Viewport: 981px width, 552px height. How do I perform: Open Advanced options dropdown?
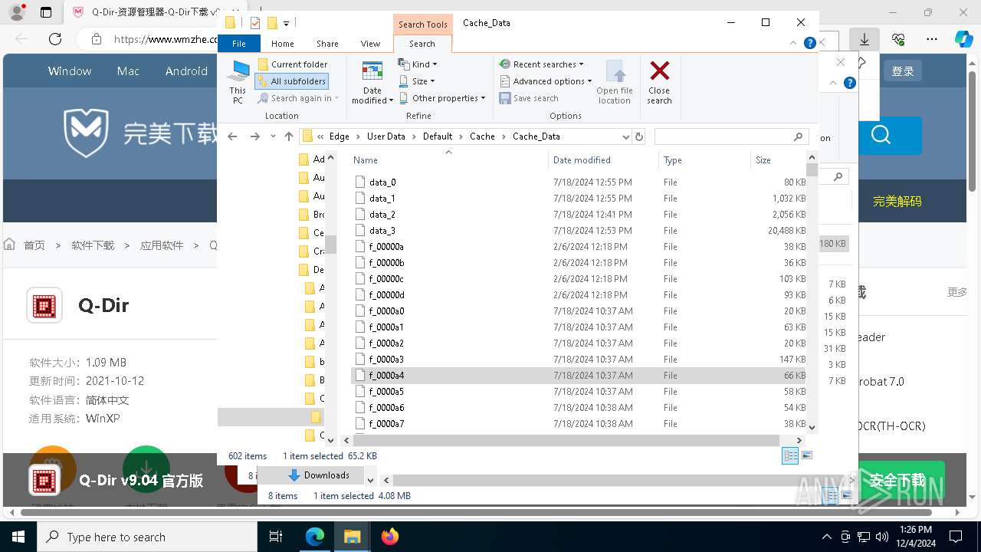coord(546,81)
